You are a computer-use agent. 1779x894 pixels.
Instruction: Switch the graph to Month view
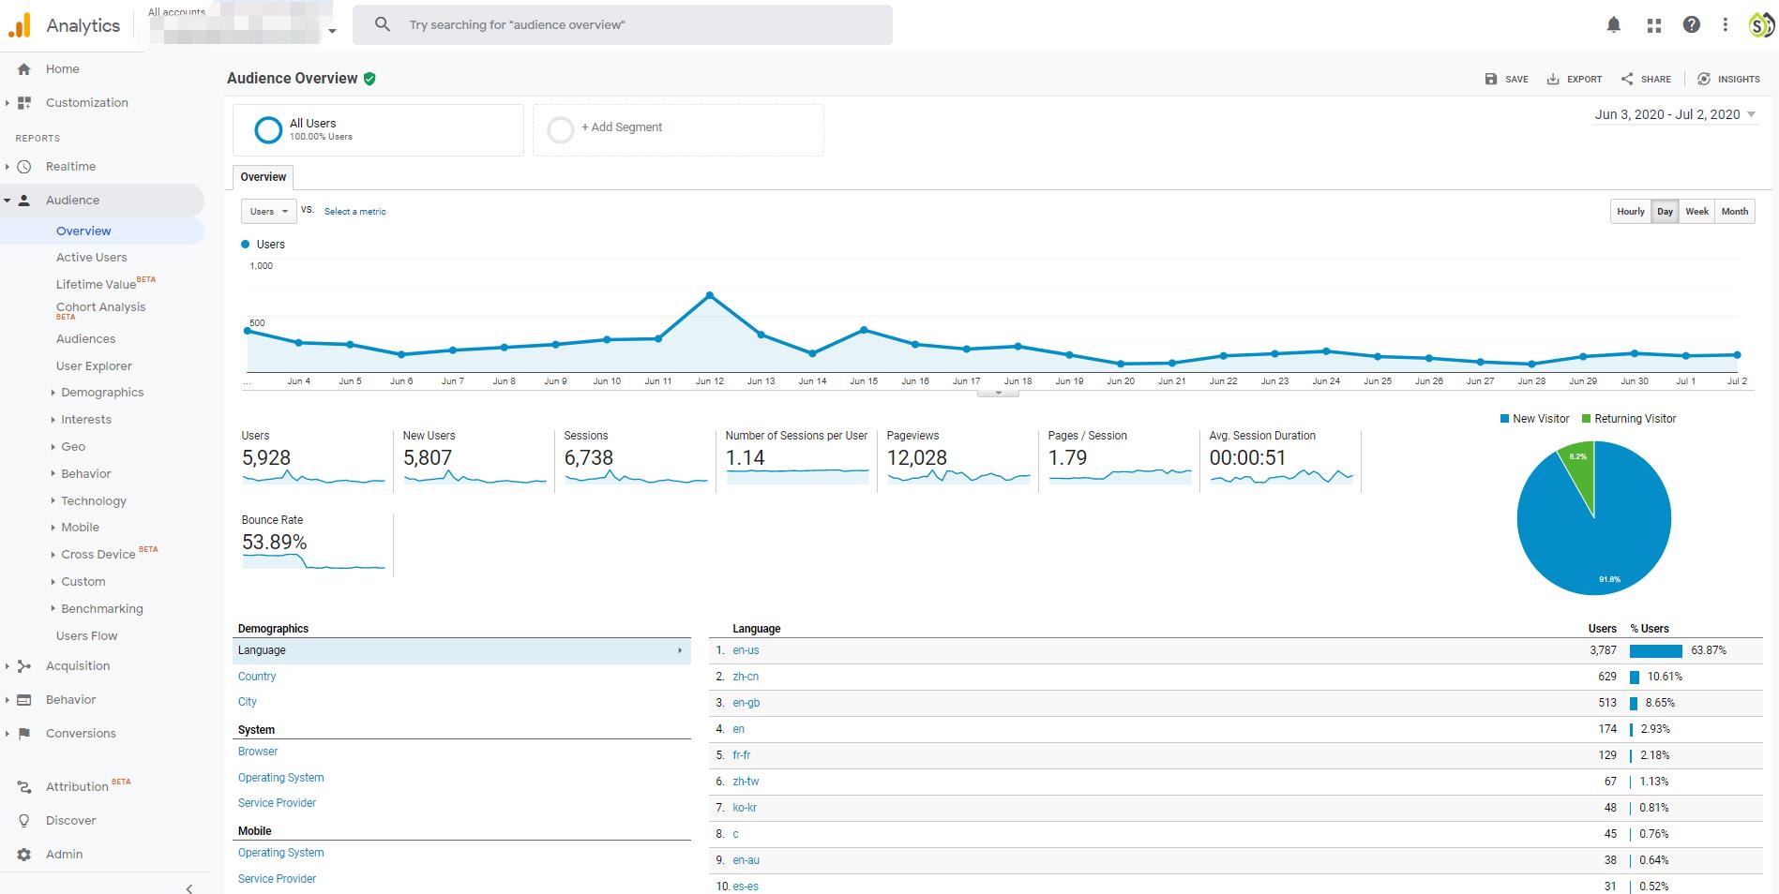(x=1734, y=212)
